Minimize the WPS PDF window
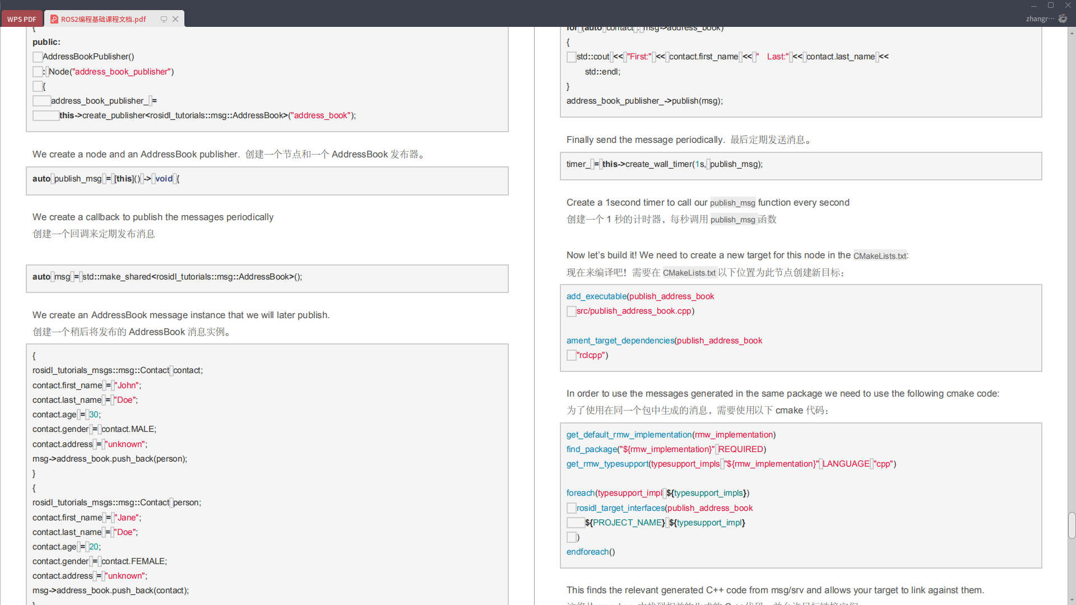This screenshot has width=1076, height=605. coord(1034,5)
